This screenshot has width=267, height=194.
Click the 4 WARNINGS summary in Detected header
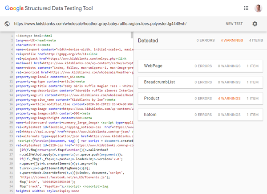(x=232, y=41)
